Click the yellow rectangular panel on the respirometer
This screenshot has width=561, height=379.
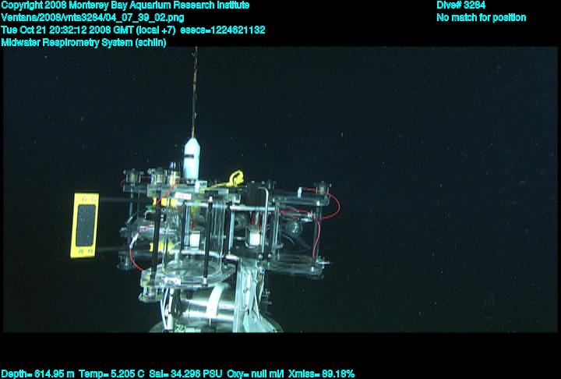pos(85,225)
